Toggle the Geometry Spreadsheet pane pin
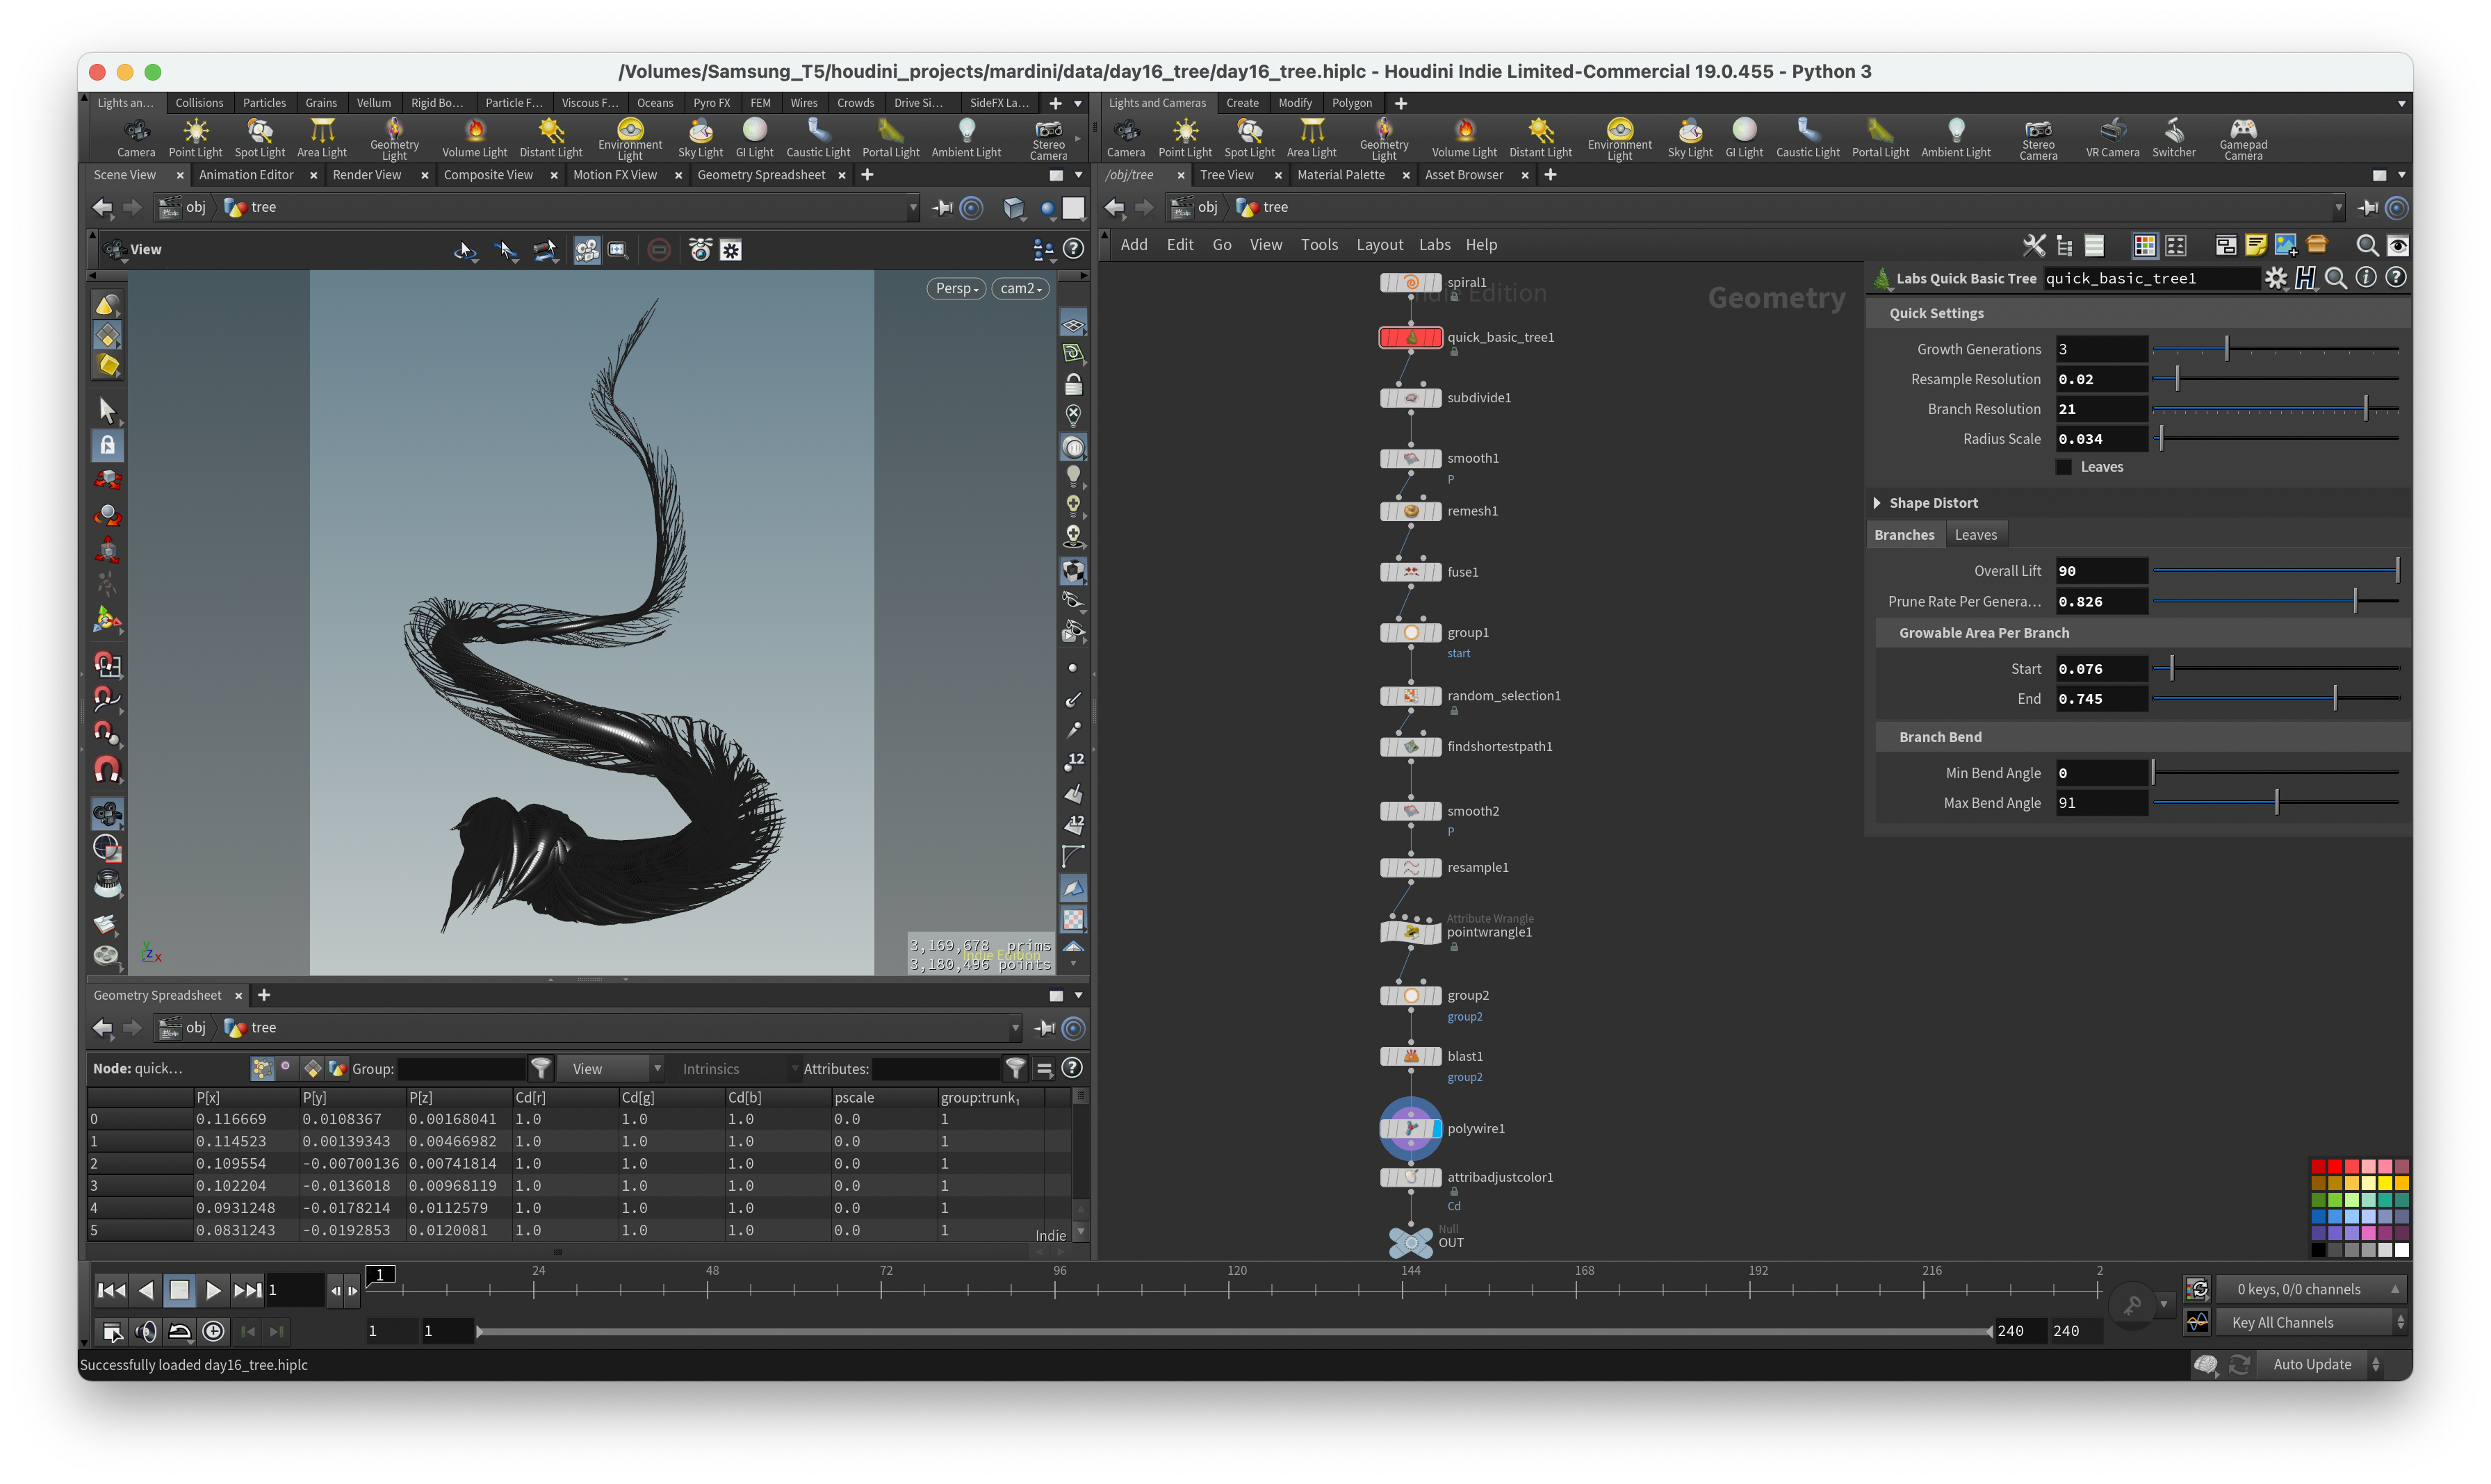This screenshot has width=2491, height=1484. pyautogui.click(x=1043, y=1028)
